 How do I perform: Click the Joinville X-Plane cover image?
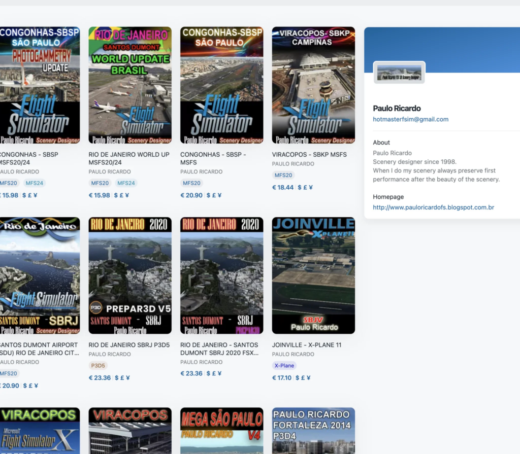pos(313,275)
